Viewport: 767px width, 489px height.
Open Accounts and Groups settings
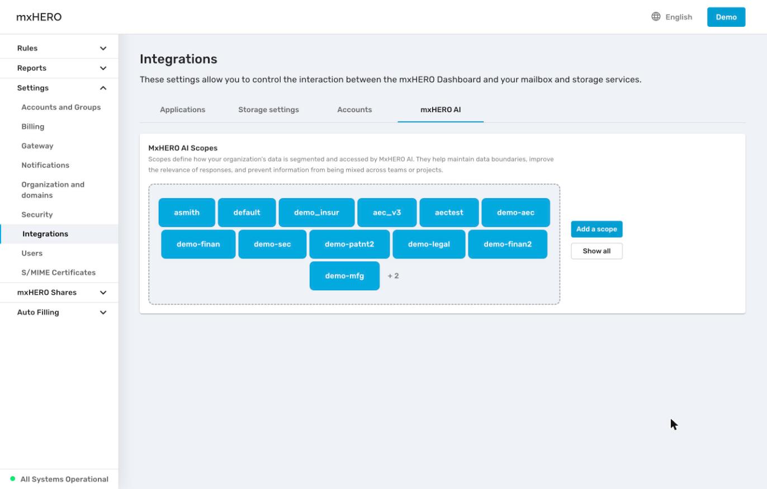[61, 107]
